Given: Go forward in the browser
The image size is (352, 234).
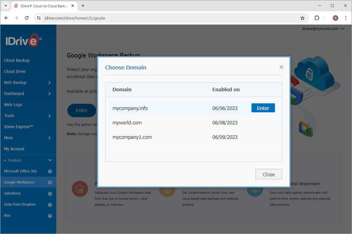Looking at the screenshot, I should coord(16,18).
